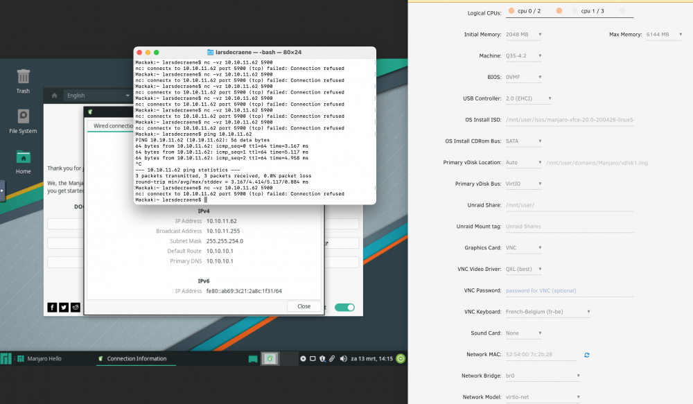Toggle the launch-at-start switch in Manjaro Hello
The width and height of the screenshot is (693, 404).
(x=344, y=307)
